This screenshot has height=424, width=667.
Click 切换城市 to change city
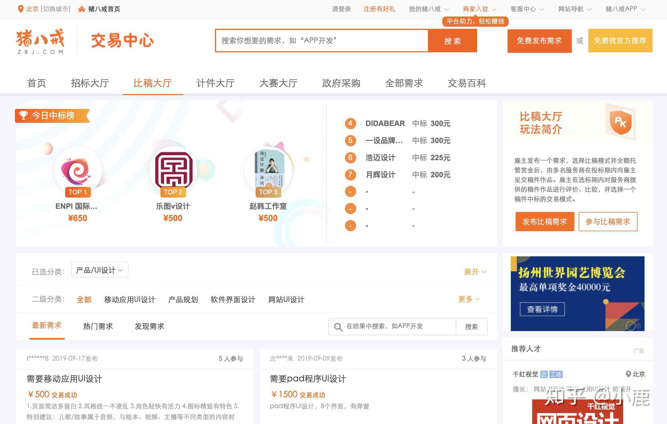[x=55, y=9]
